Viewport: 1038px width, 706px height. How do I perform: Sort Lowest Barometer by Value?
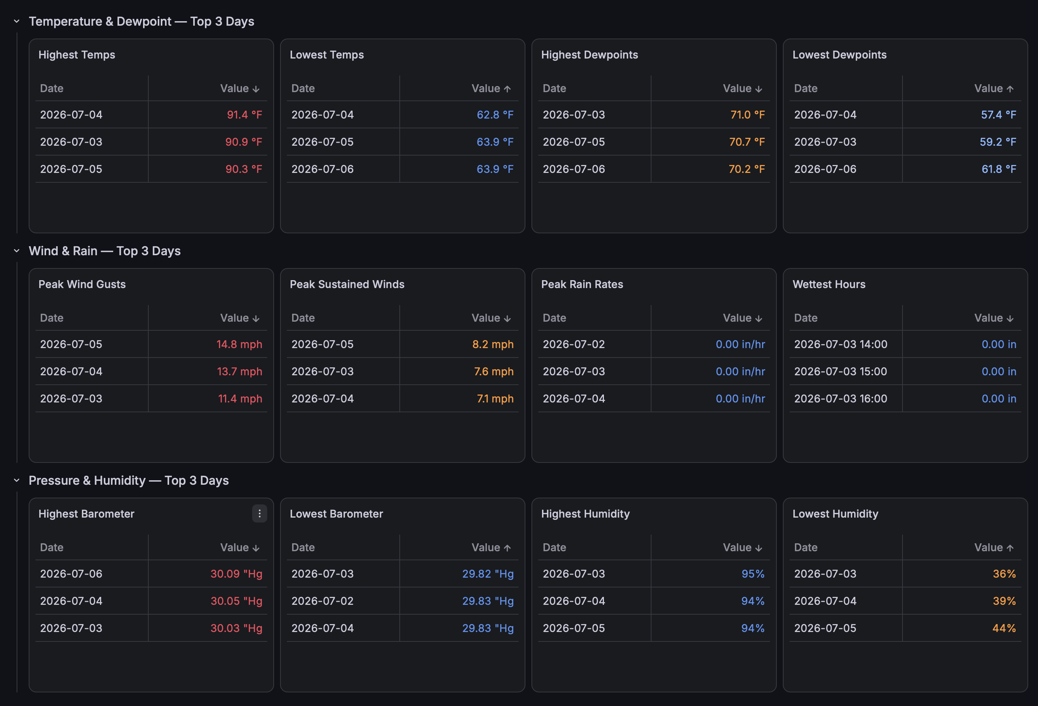491,547
